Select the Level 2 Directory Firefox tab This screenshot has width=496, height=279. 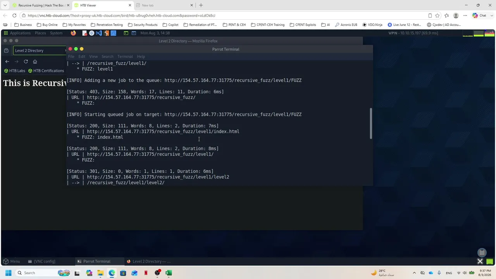39,50
